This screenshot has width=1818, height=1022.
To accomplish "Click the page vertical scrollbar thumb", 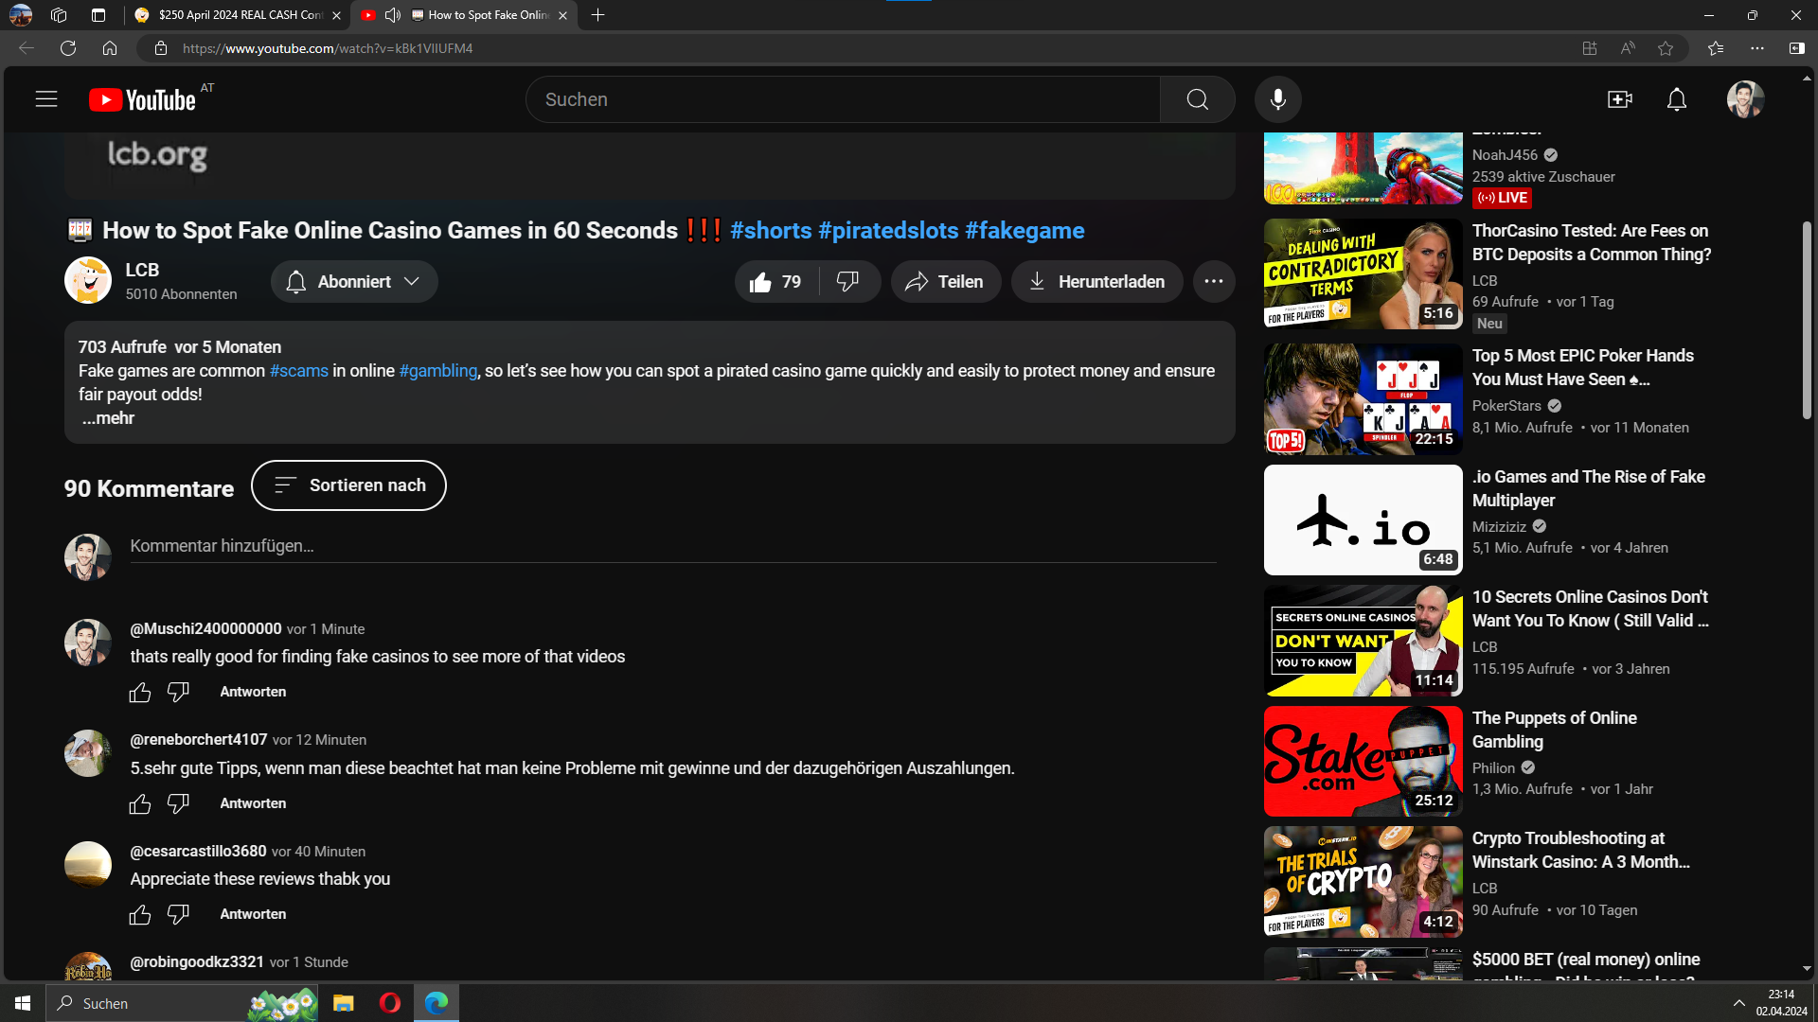I will click(1807, 320).
